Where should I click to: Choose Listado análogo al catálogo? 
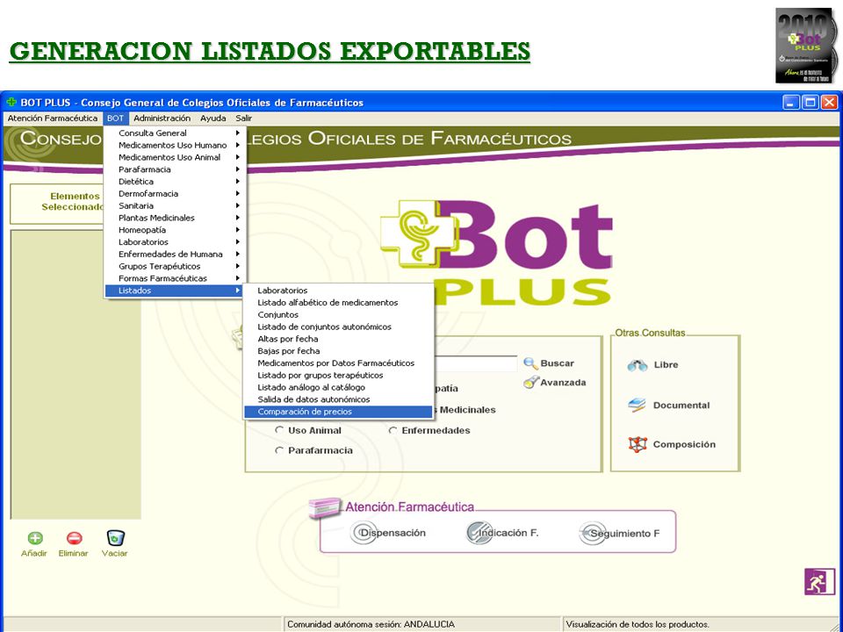338,387
